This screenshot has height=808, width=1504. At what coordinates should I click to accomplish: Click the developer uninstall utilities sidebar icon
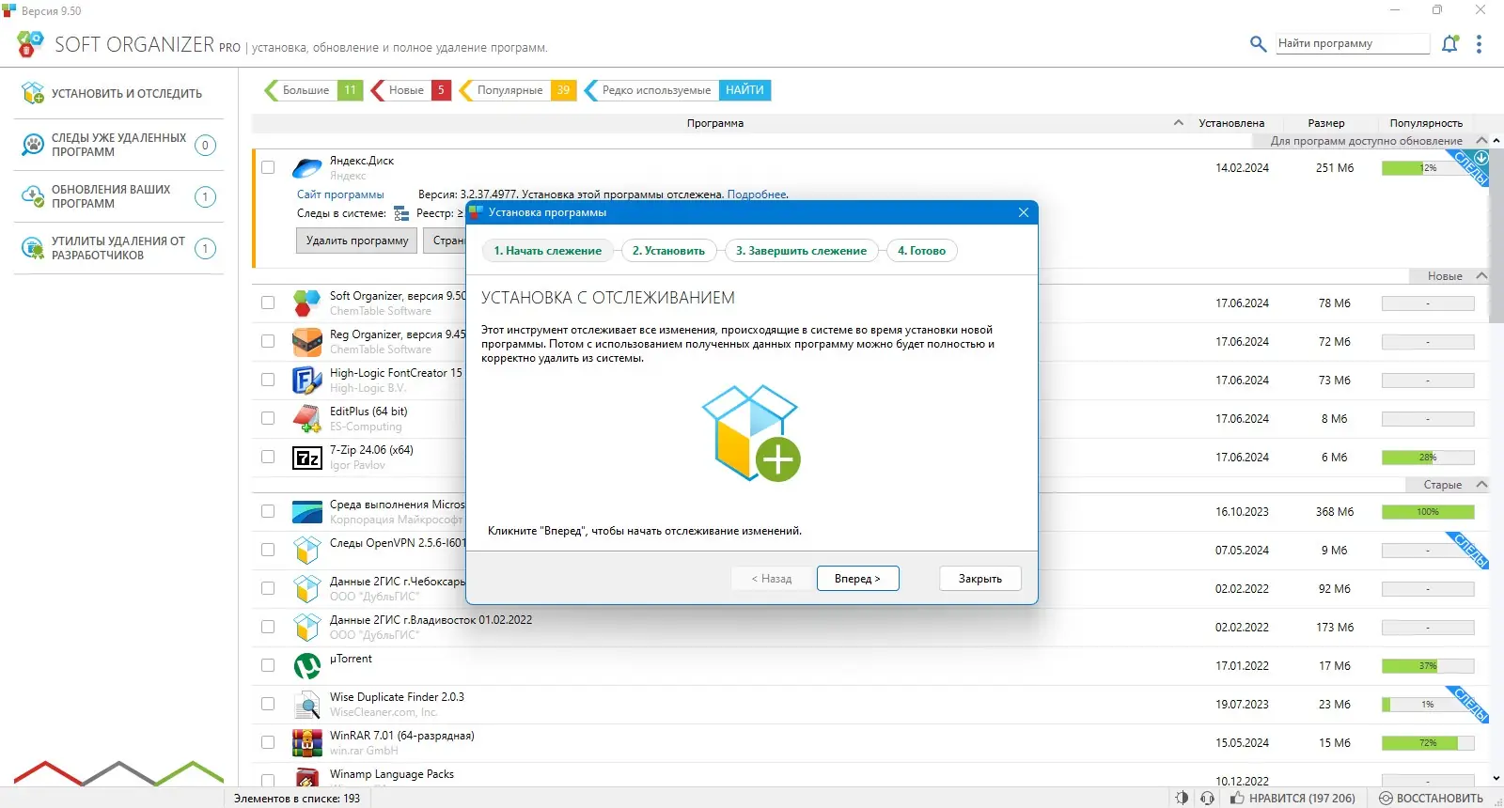click(x=33, y=248)
